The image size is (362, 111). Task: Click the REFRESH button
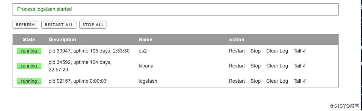click(x=25, y=25)
